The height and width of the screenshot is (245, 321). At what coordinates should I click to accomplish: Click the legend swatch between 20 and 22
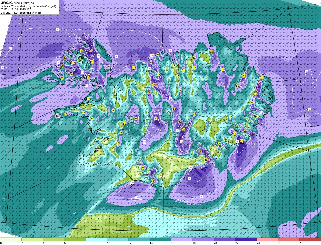point(225,240)
